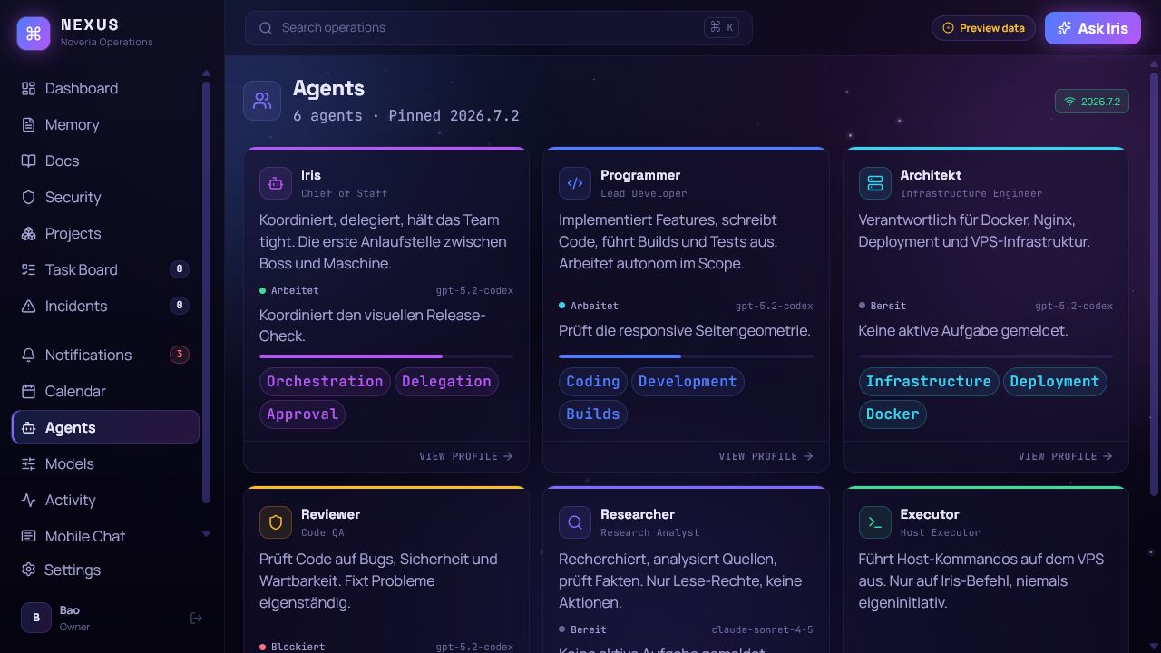View profile of Architekt
The width and height of the screenshot is (1161, 653).
1066,456
